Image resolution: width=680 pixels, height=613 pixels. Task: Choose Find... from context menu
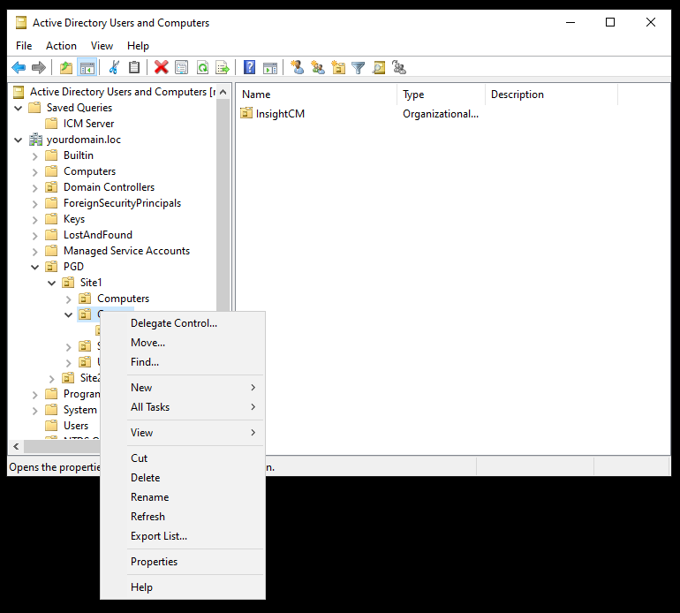[183, 362]
